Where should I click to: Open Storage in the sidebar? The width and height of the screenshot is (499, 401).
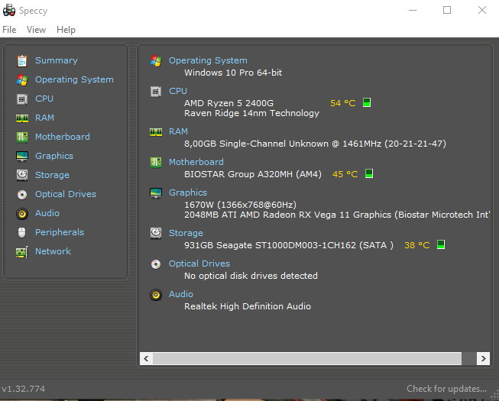pyautogui.click(x=52, y=175)
